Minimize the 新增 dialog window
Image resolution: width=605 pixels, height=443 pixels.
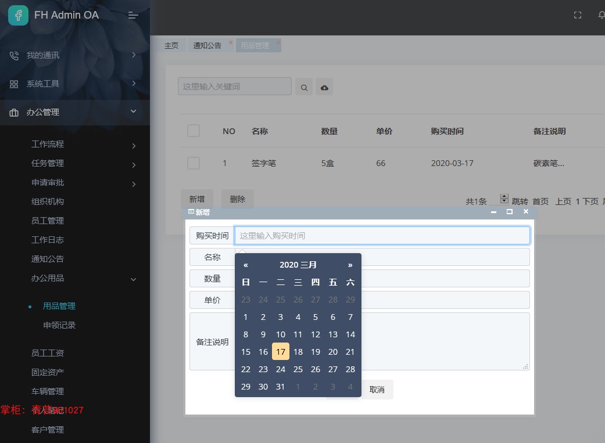point(493,212)
